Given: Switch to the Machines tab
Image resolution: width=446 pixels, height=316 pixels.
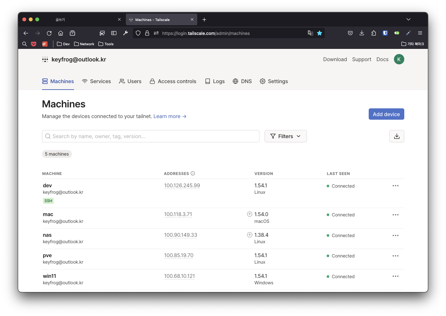Looking at the screenshot, I should pos(58,81).
